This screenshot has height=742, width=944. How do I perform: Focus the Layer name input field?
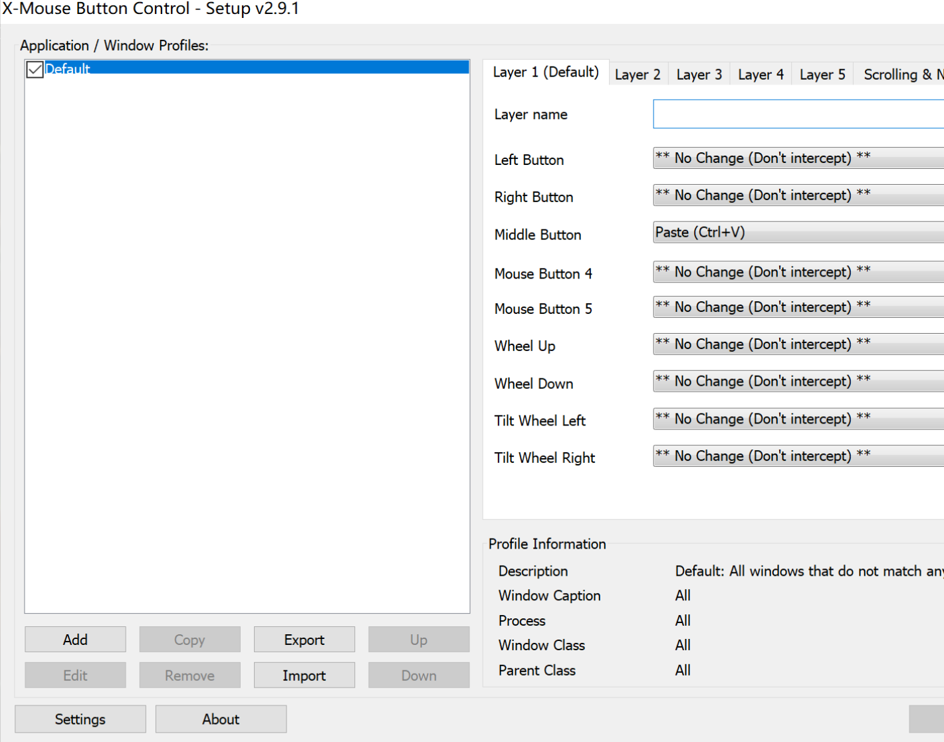coord(798,114)
